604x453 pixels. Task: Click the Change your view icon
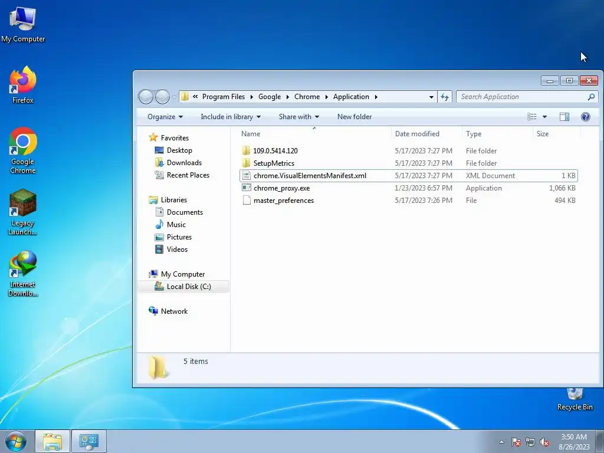click(x=532, y=117)
